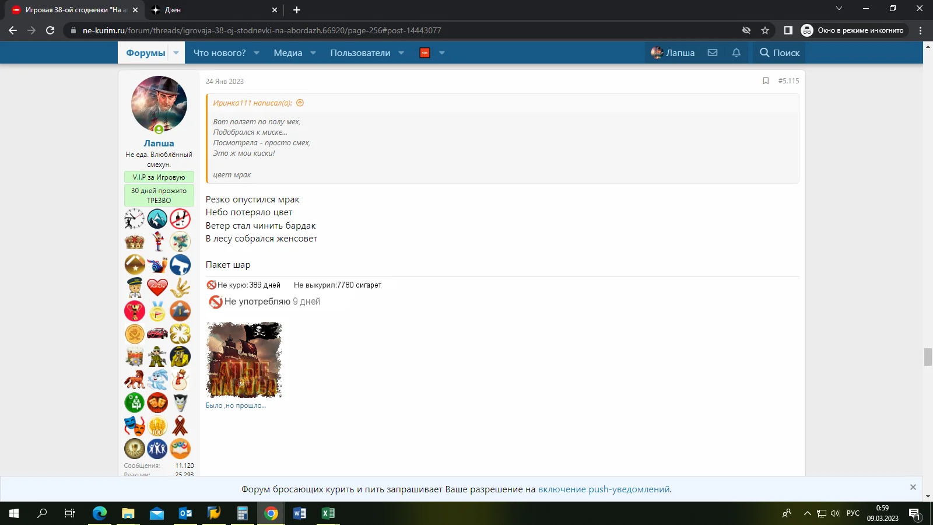This screenshot has height=525, width=933.
Task: Click включение push-уведомлений link
Action: (x=604, y=489)
